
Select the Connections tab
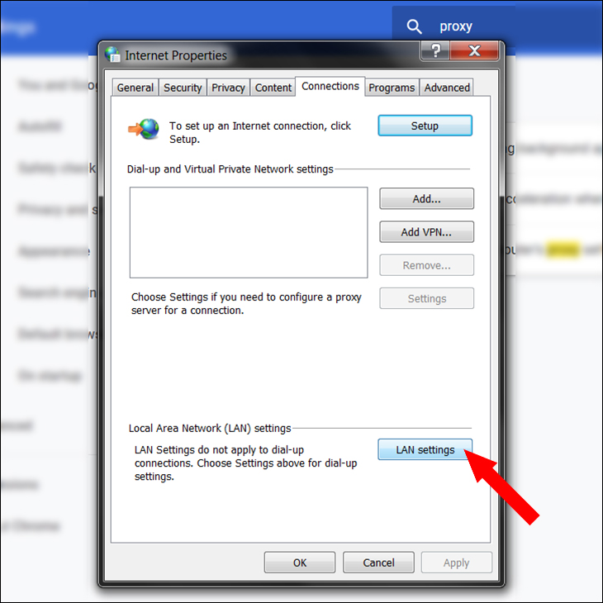(x=330, y=86)
